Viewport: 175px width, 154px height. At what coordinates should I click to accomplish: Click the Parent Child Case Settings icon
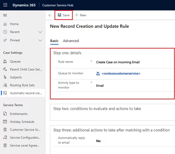(5, 69)
